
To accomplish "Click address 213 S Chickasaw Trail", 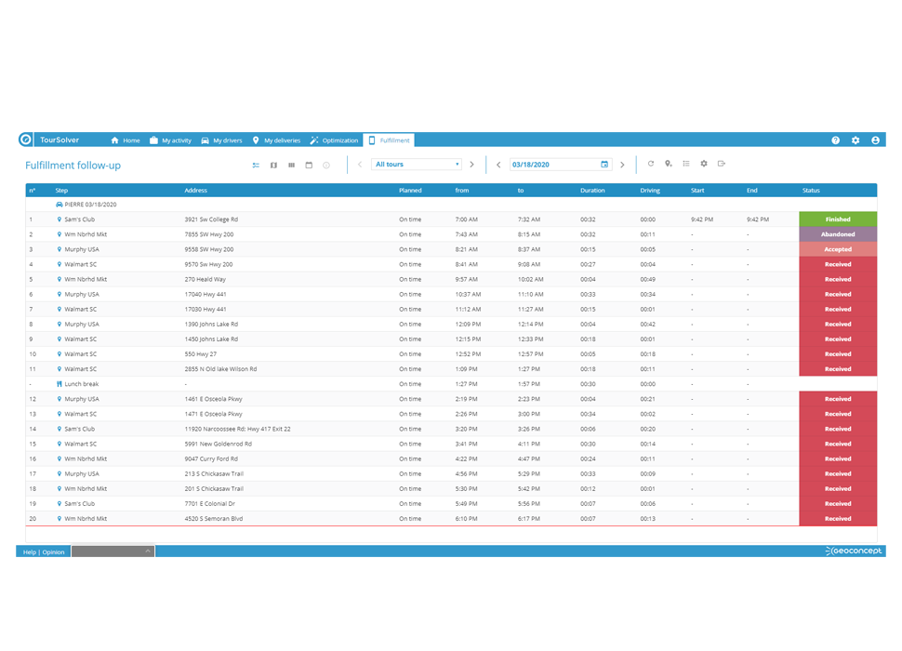I will click(214, 473).
